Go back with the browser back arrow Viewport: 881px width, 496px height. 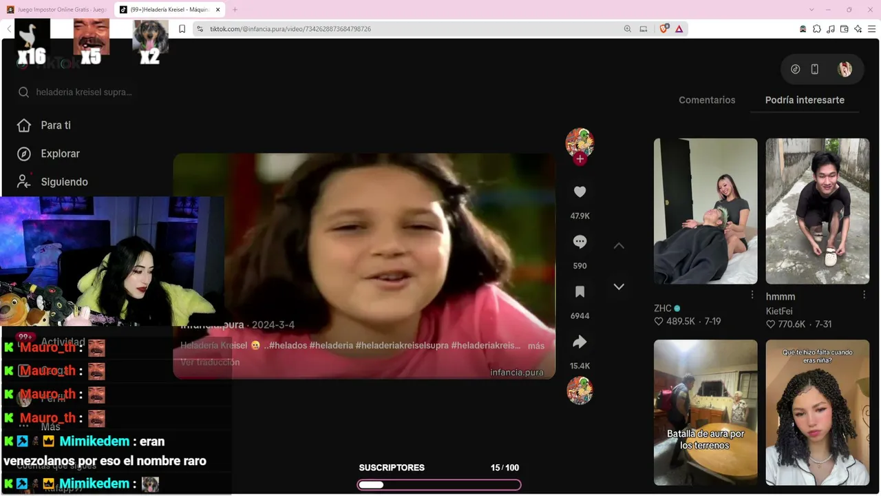[9, 29]
